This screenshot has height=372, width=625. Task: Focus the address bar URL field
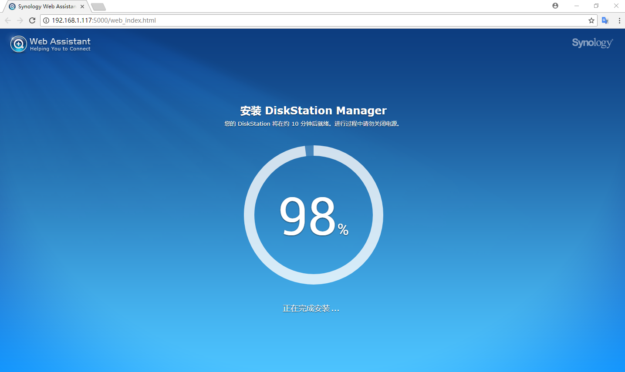(318, 20)
